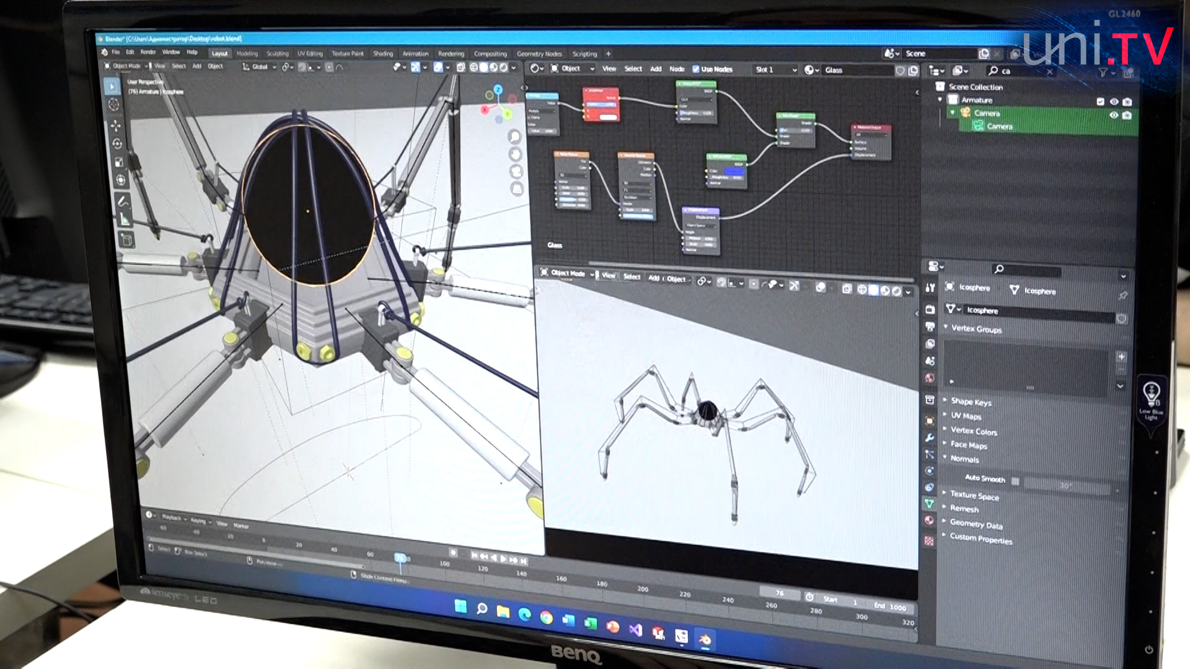Click the camera view icon in viewport
1190x669 pixels.
click(x=515, y=171)
